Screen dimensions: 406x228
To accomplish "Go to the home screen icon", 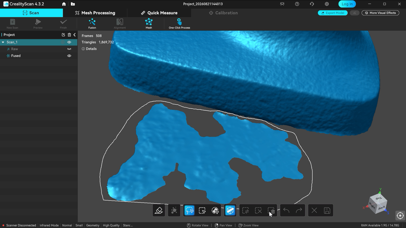I will [64, 4].
